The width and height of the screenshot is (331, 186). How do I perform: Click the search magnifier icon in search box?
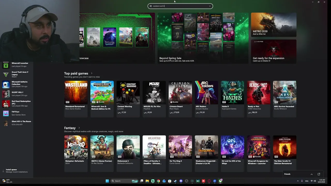point(151,6)
